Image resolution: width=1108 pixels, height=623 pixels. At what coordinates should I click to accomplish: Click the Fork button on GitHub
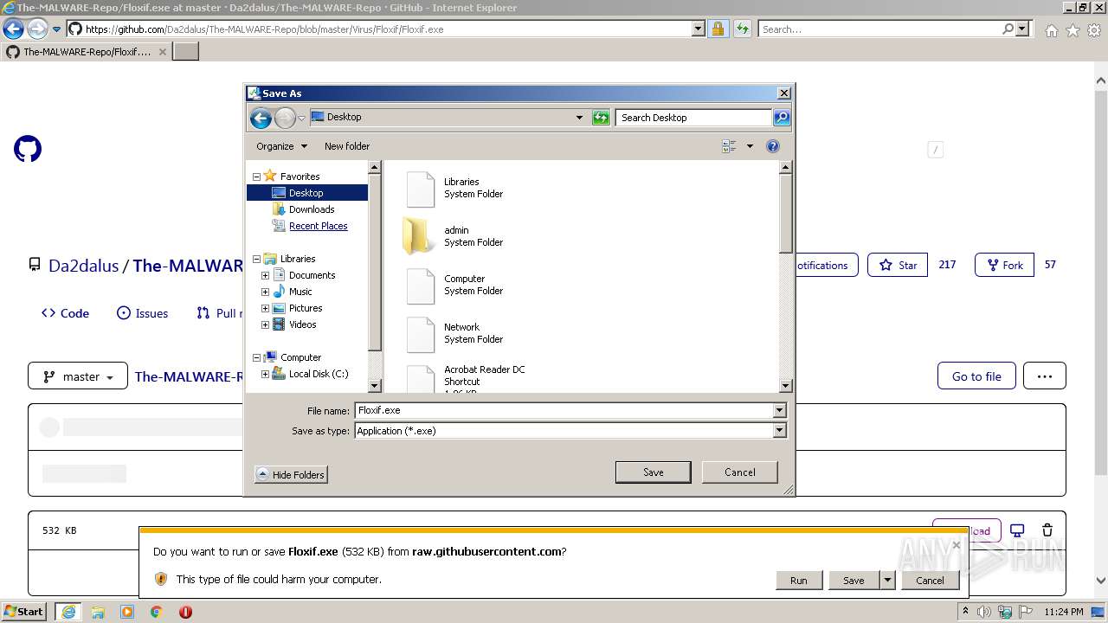pos(1004,265)
